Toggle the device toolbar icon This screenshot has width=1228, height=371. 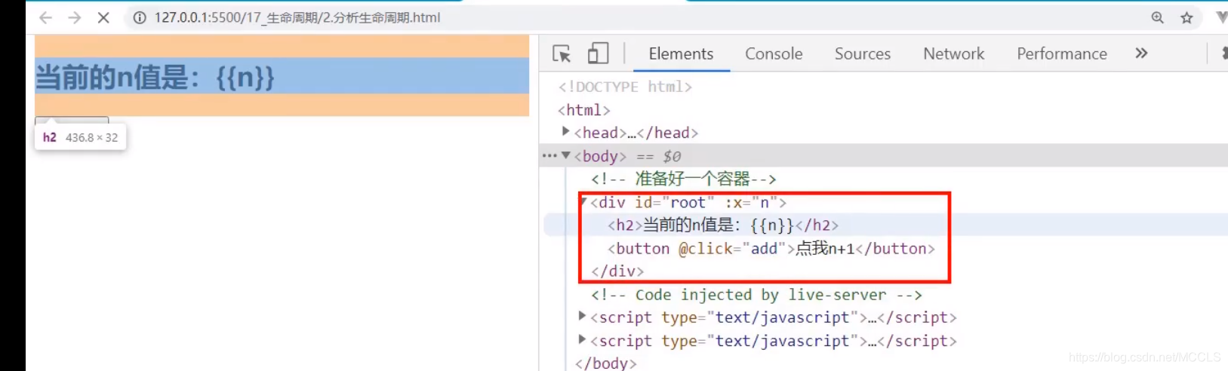point(598,53)
